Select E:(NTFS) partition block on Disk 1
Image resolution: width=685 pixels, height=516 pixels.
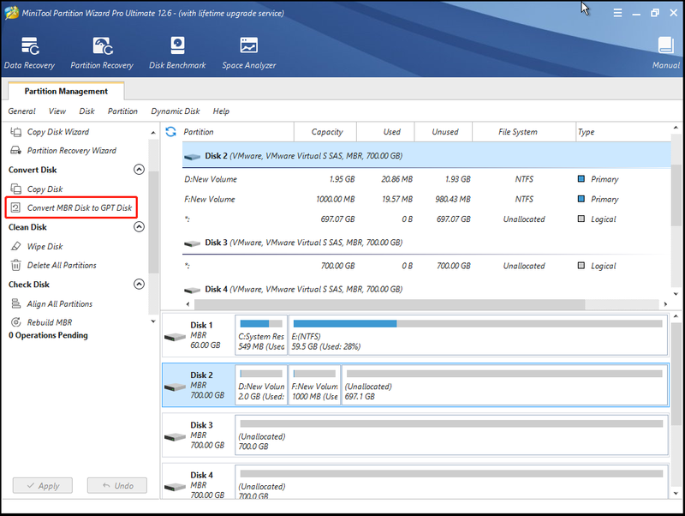478,335
